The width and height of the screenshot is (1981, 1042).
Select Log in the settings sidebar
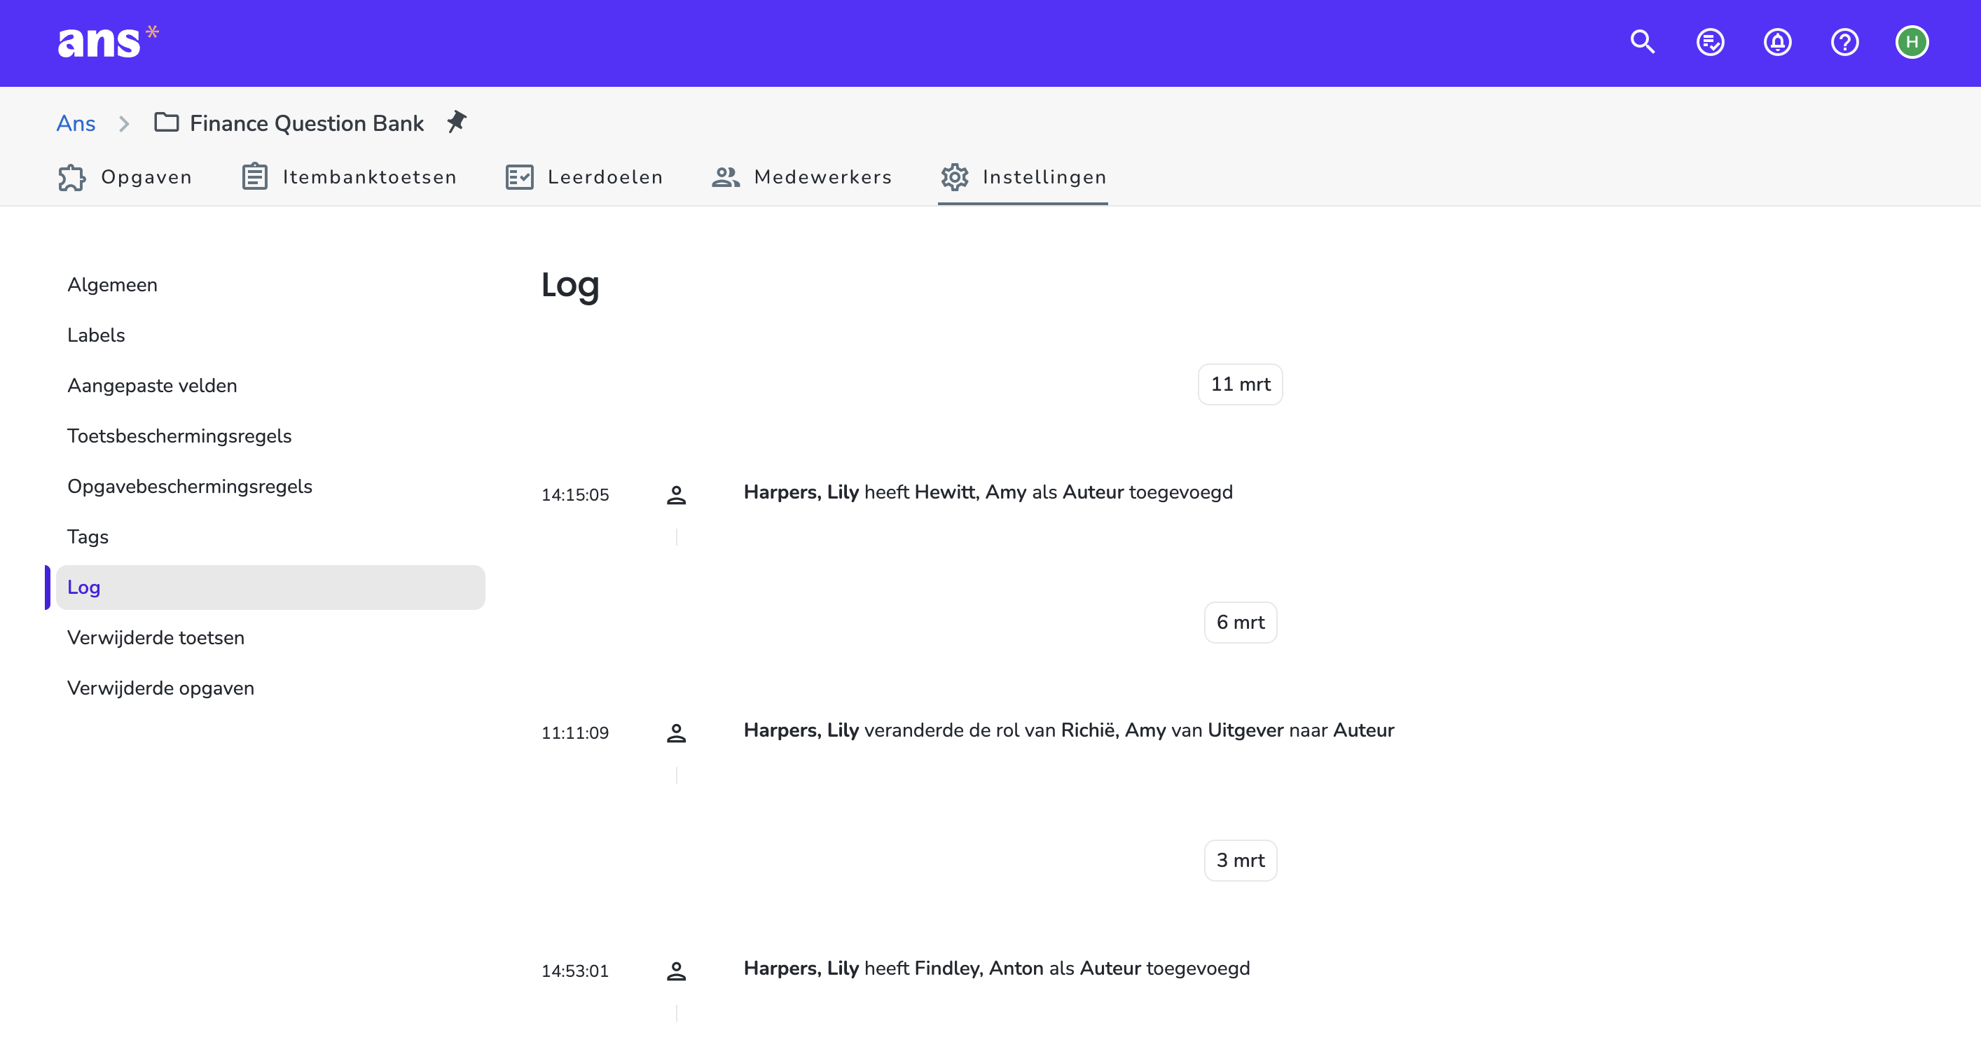tap(270, 588)
